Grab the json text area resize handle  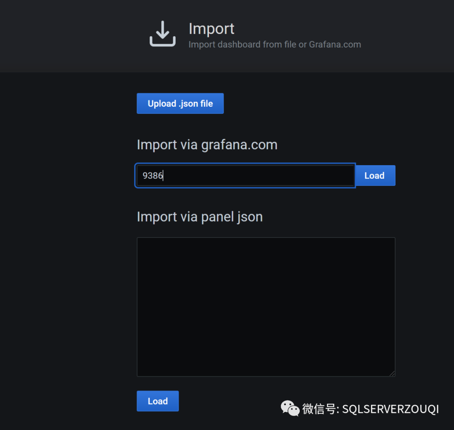coord(392,374)
